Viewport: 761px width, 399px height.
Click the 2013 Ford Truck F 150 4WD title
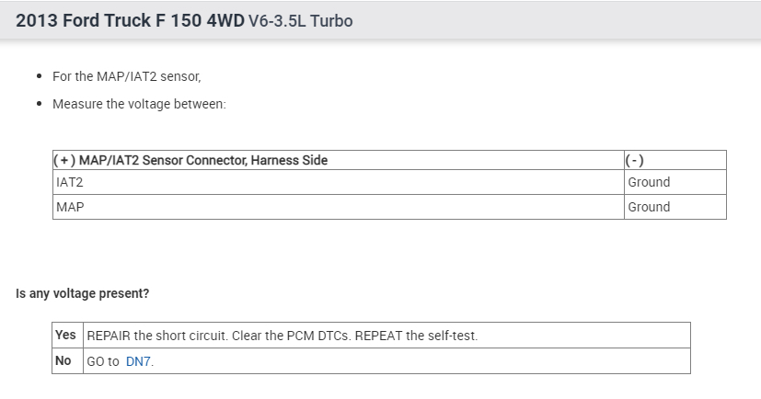point(130,20)
